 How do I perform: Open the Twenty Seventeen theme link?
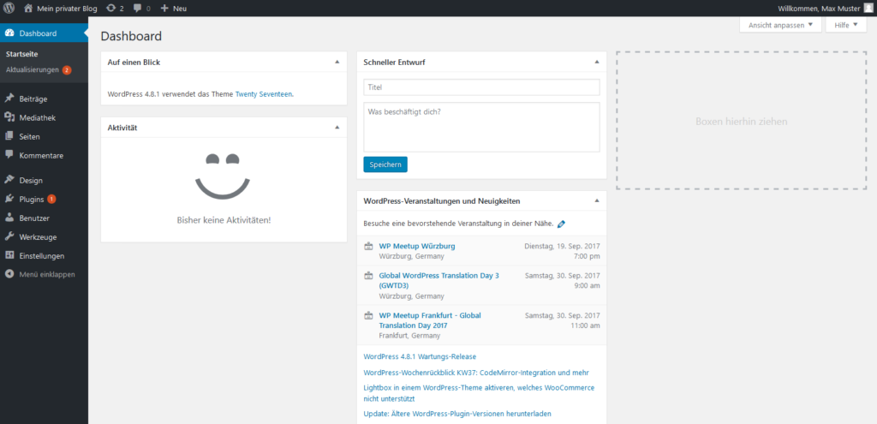264,94
